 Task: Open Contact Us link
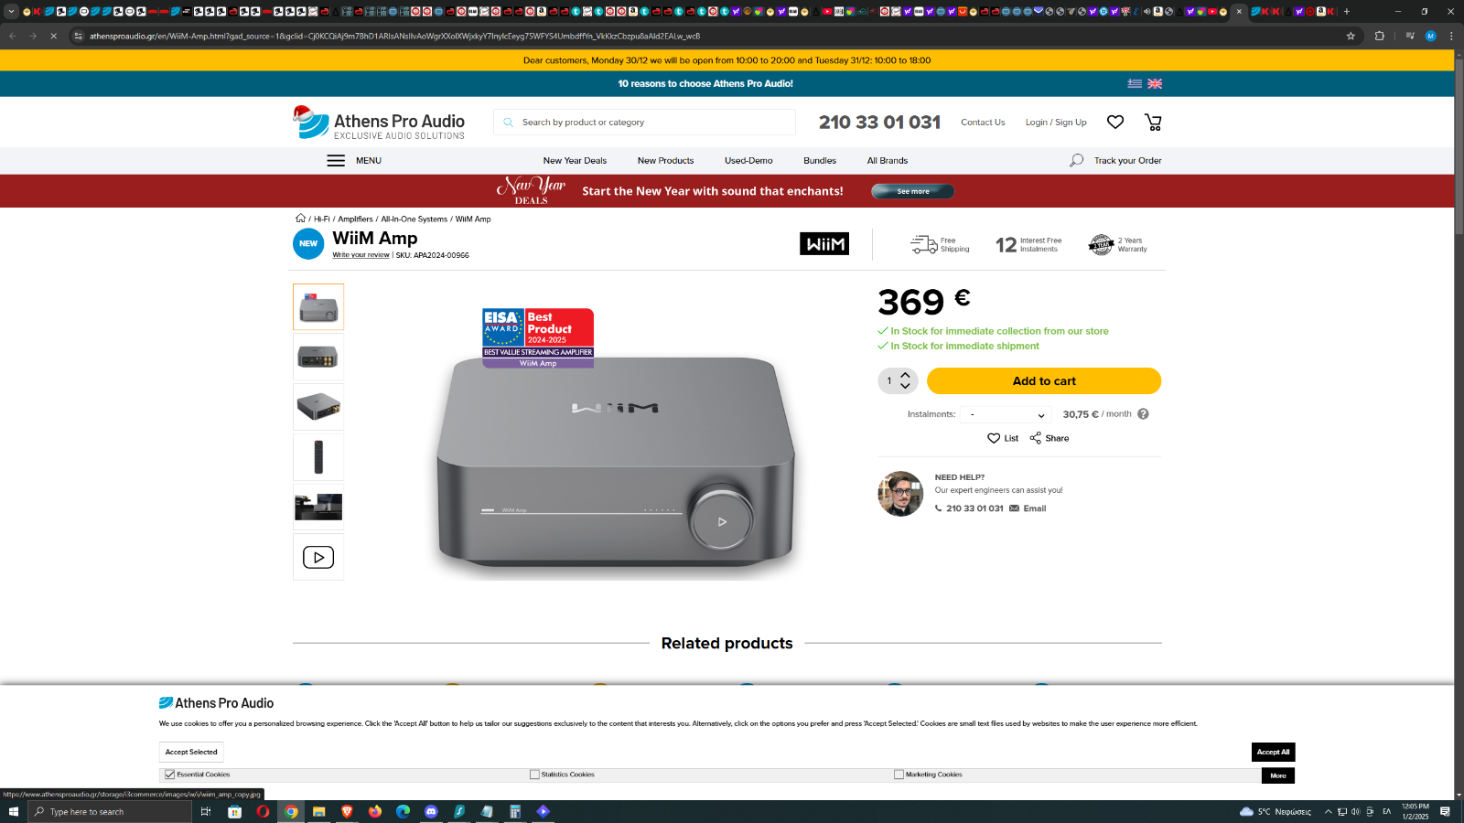click(x=983, y=122)
